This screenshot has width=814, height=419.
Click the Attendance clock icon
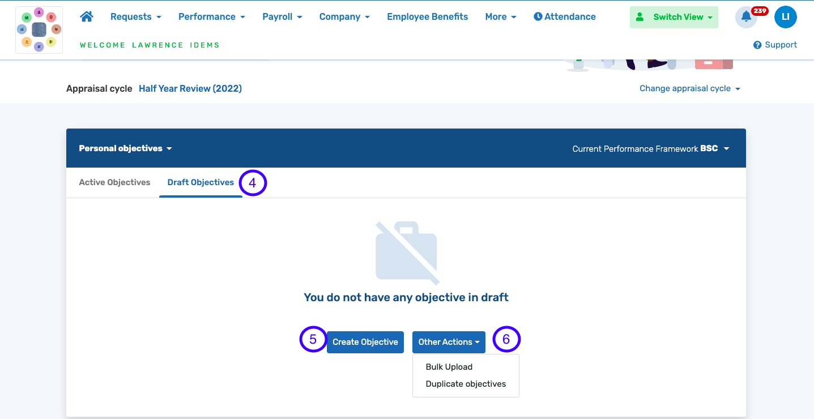538,16
